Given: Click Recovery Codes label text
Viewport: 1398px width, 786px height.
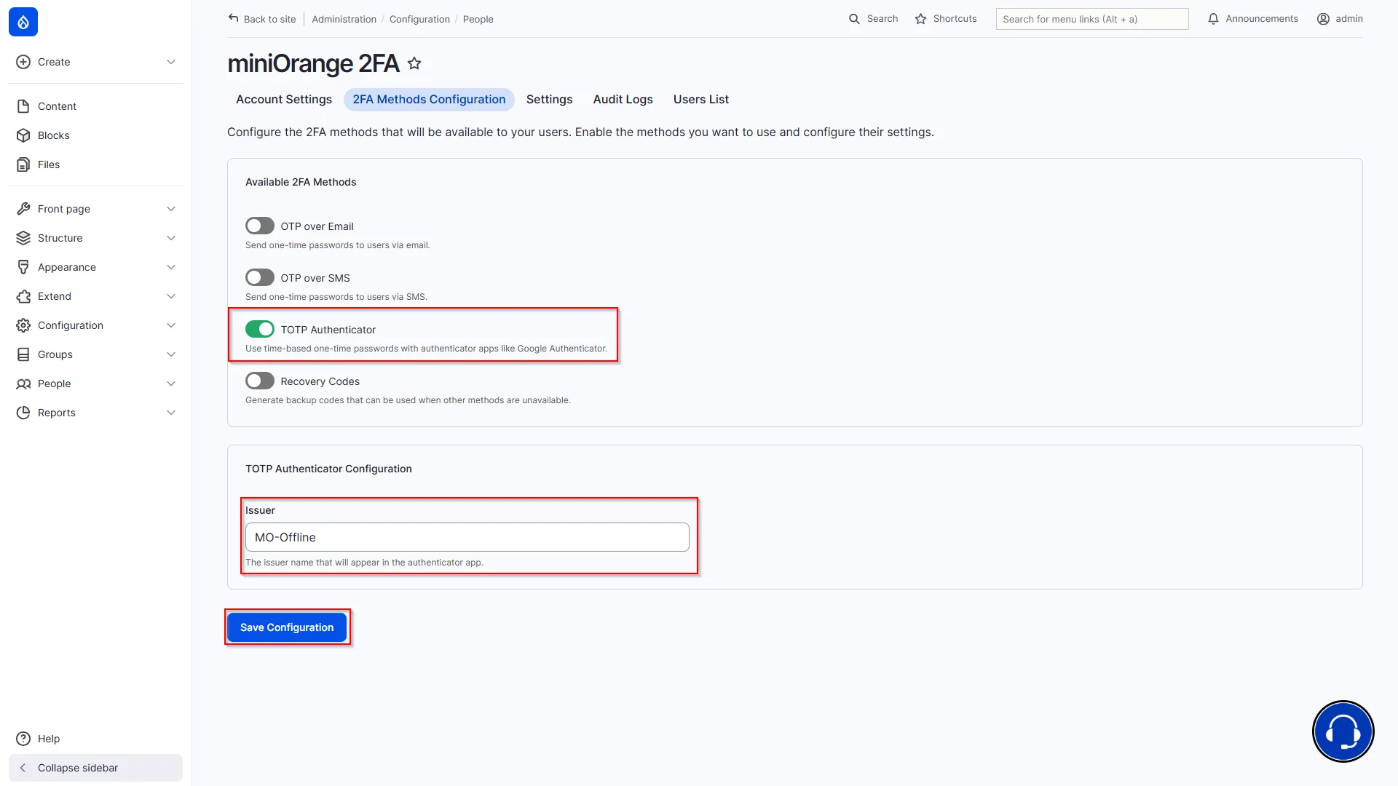Looking at the screenshot, I should point(320,381).
